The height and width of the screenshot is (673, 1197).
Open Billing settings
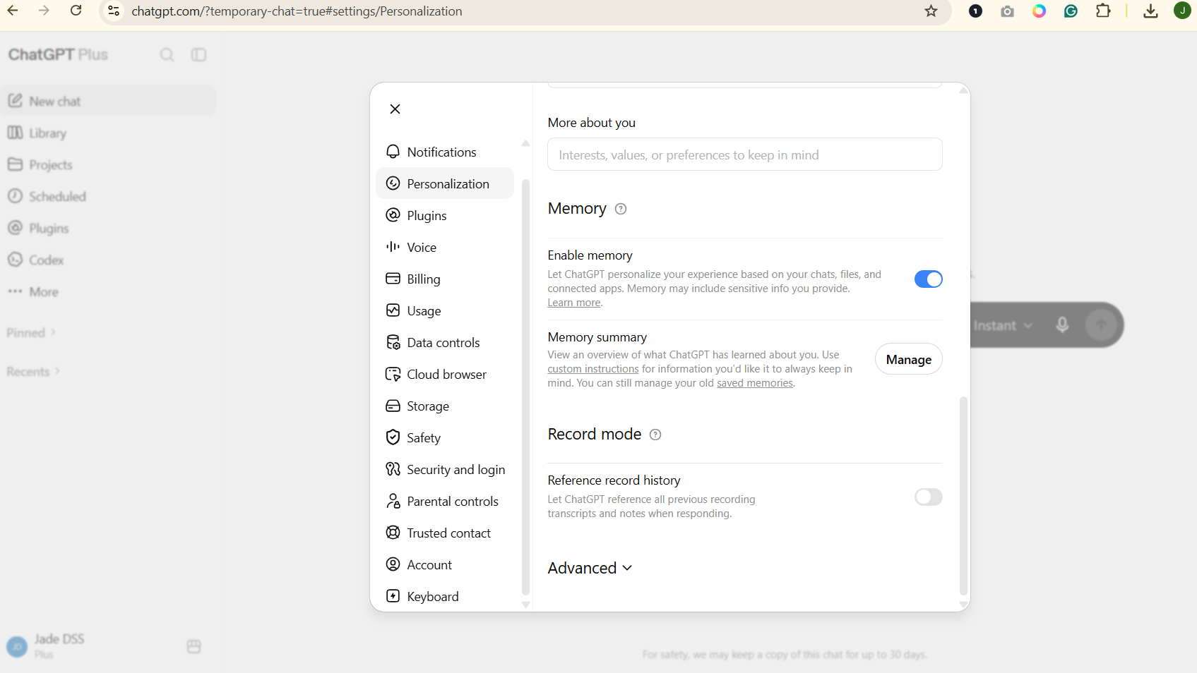445,279
